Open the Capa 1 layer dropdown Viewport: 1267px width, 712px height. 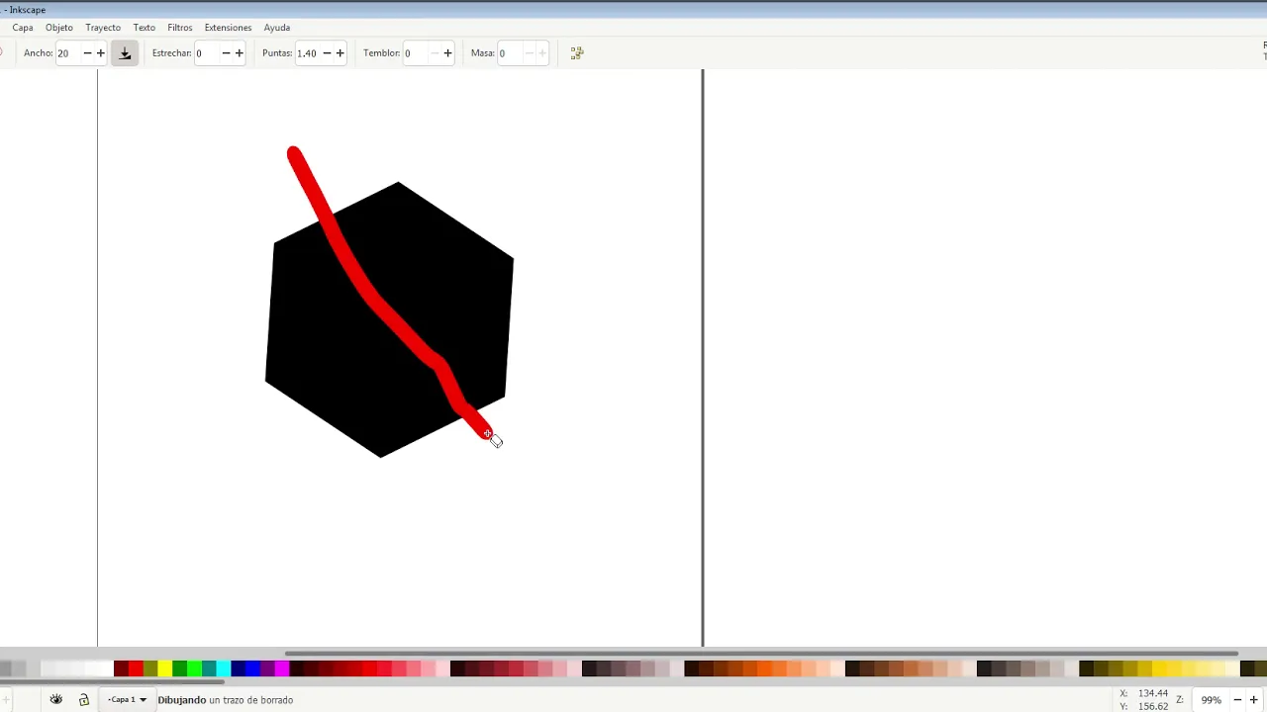pos(127,699)
